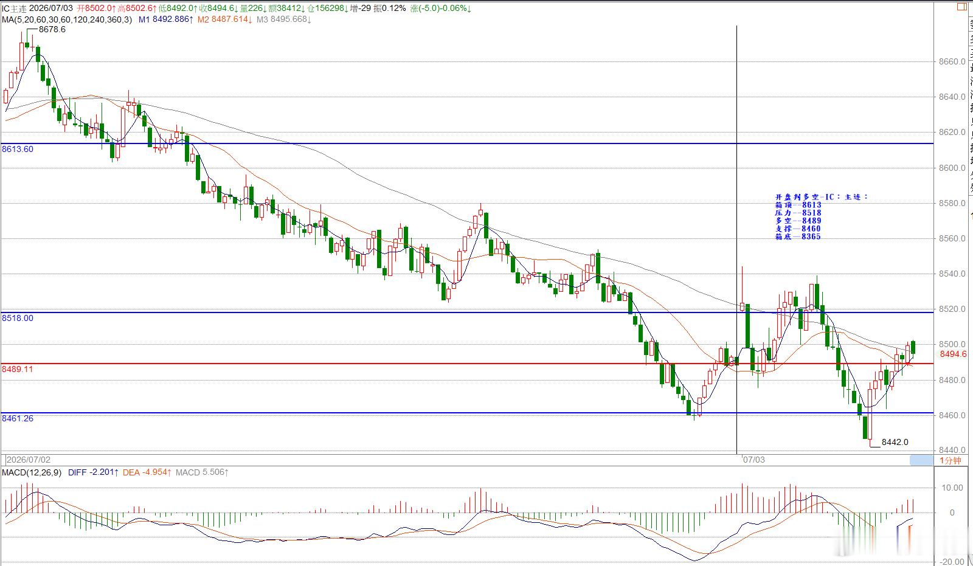Click the 箱顶--8613 annotation line
The image size is (973, 566).
[798, 205]
